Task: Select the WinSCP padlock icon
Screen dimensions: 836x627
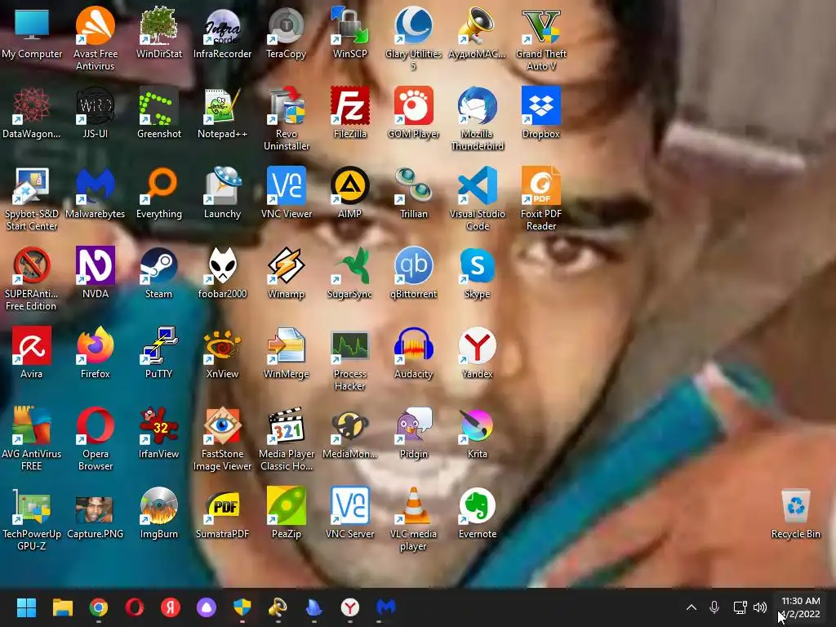Action: (x=349, y=25)
